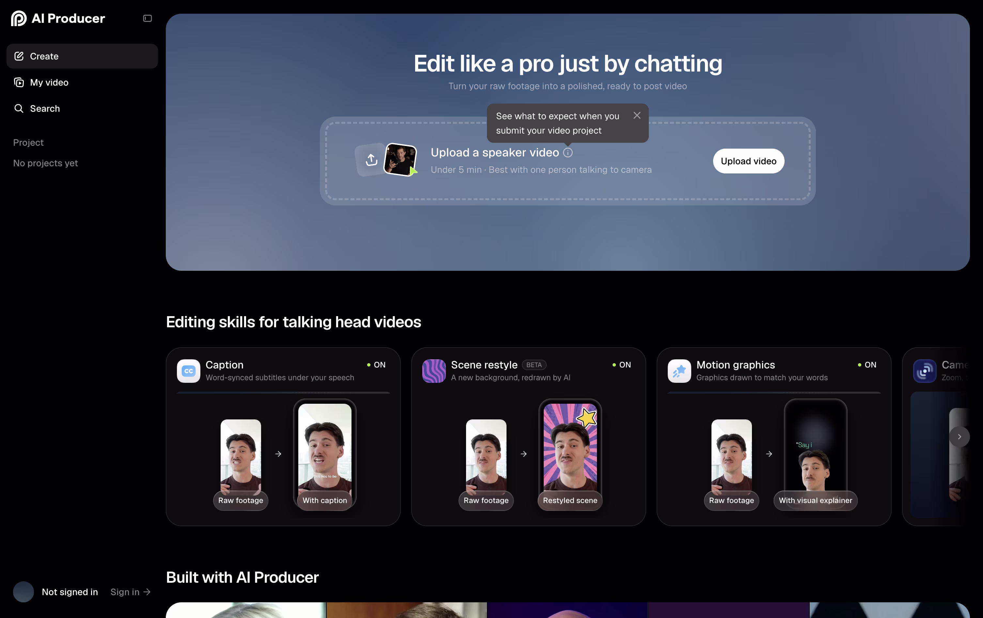Screen dimensions: 983x618
Task: Open Search from the sidebar
Action: coord(82,109)
